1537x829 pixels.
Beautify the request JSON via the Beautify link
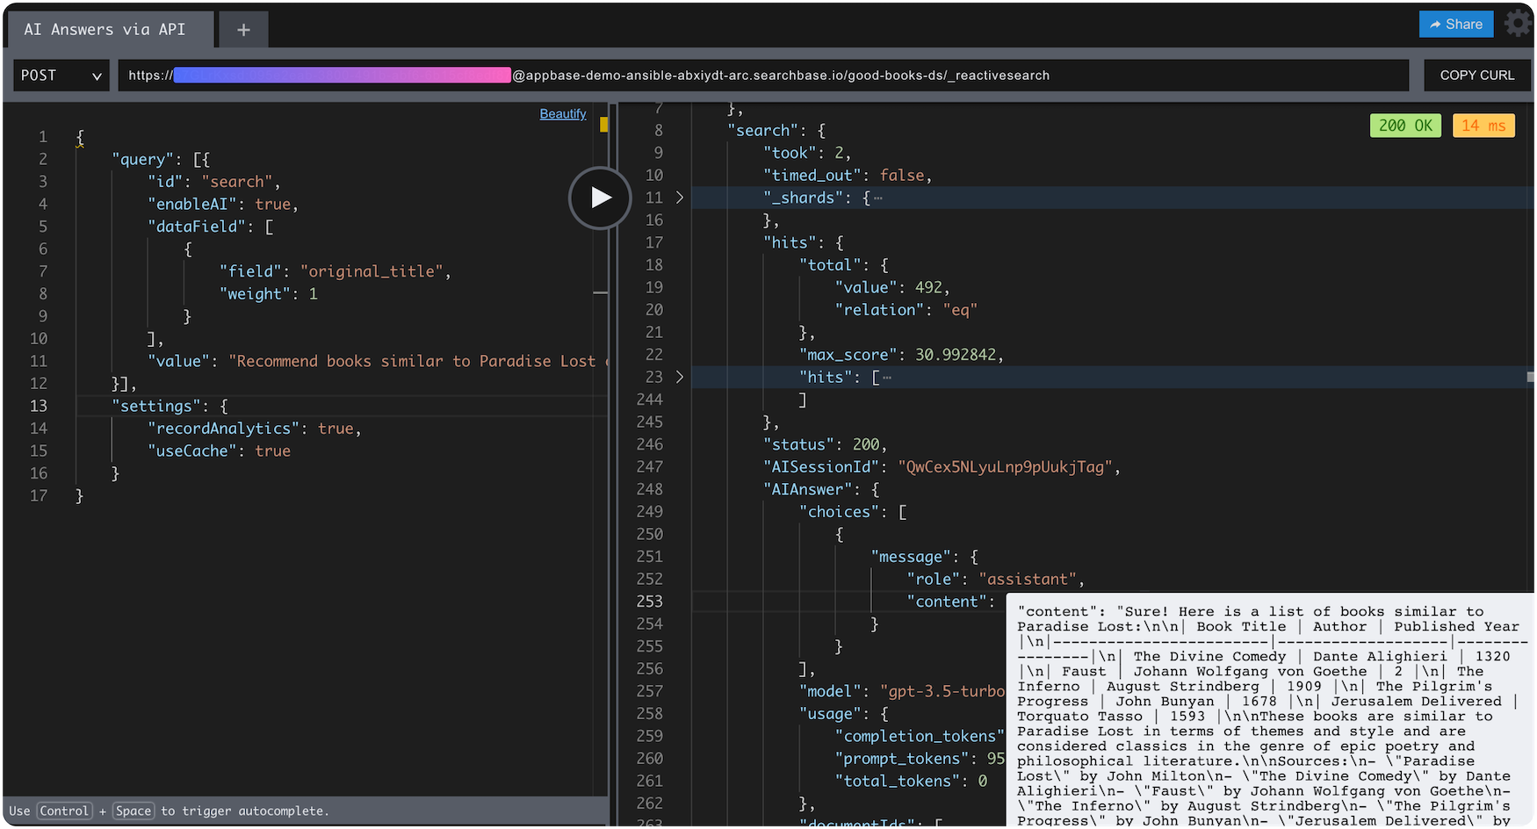(x=562, y=113)
